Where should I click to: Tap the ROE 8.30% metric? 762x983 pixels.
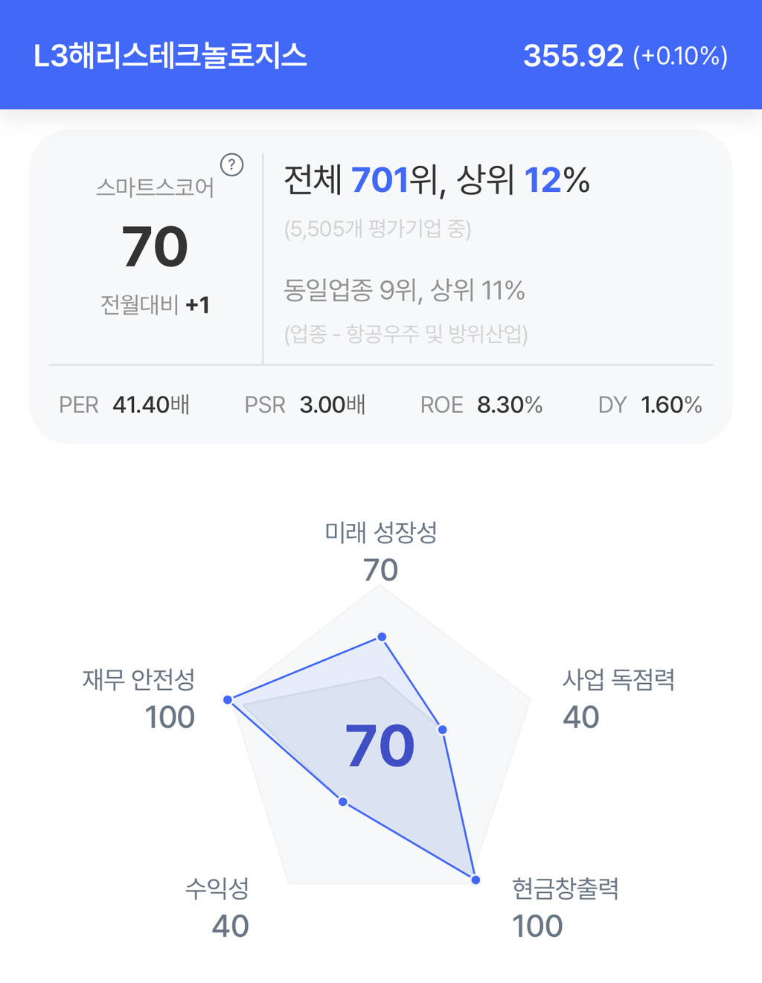pos(481,405)
